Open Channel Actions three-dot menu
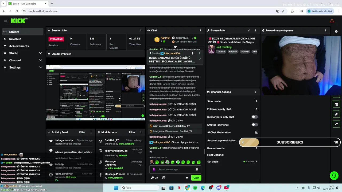The height and width of the screenshot is (192, 342). point(255,92)
